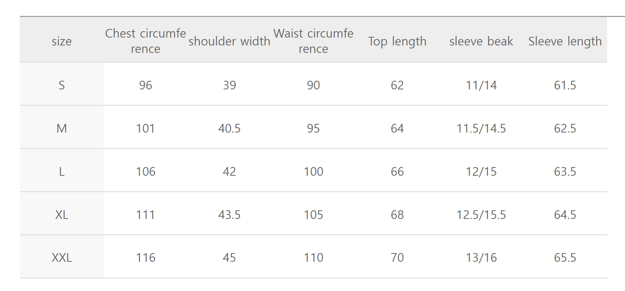
Task: Click sleeve beak value 11.5/14.5
Action: (481, 128)
